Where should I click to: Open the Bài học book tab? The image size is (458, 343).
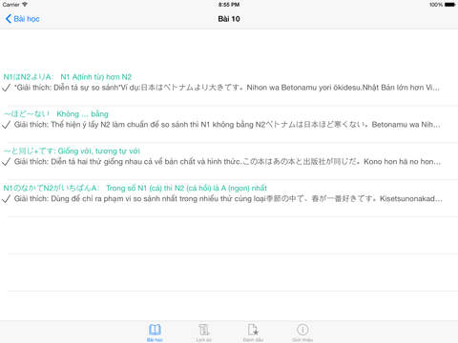coord(155,333)
